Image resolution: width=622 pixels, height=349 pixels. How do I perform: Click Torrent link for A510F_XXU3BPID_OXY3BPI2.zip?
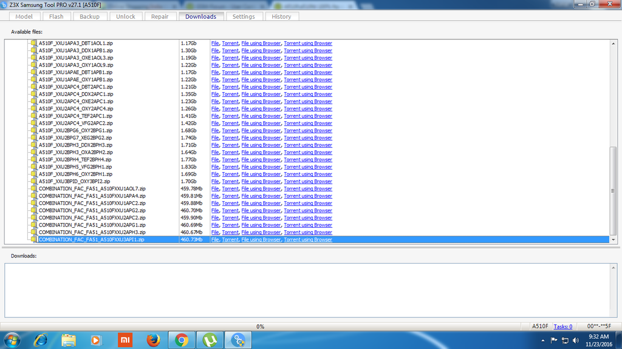230,181
